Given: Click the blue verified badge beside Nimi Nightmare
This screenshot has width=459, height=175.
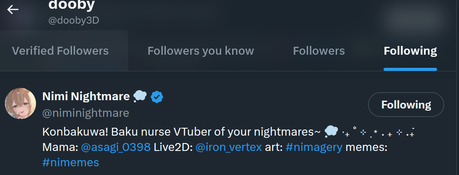Looking at the screenshot, I should coord(157,96).
